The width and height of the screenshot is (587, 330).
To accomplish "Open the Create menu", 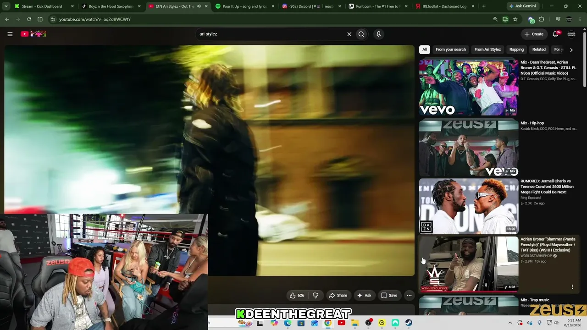I will tap(534, 34).
